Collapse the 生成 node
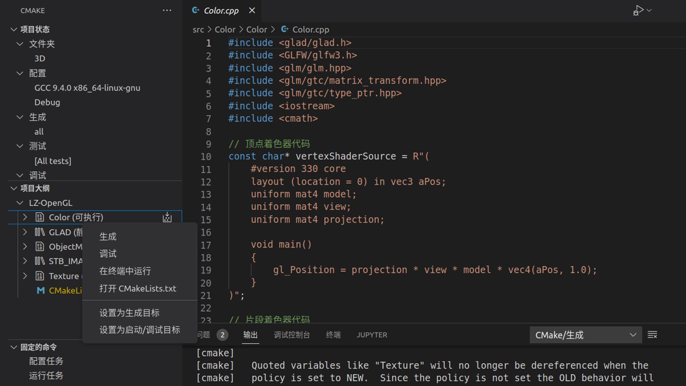The image size is (686, 386). click(x=20, y=117)
